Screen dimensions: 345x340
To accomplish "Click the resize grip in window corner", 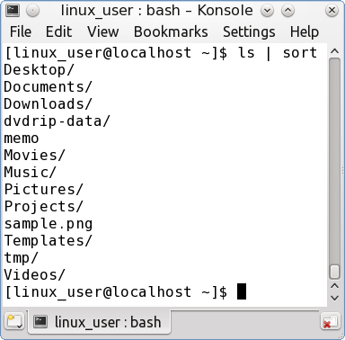I will click(x=341, y=336).
